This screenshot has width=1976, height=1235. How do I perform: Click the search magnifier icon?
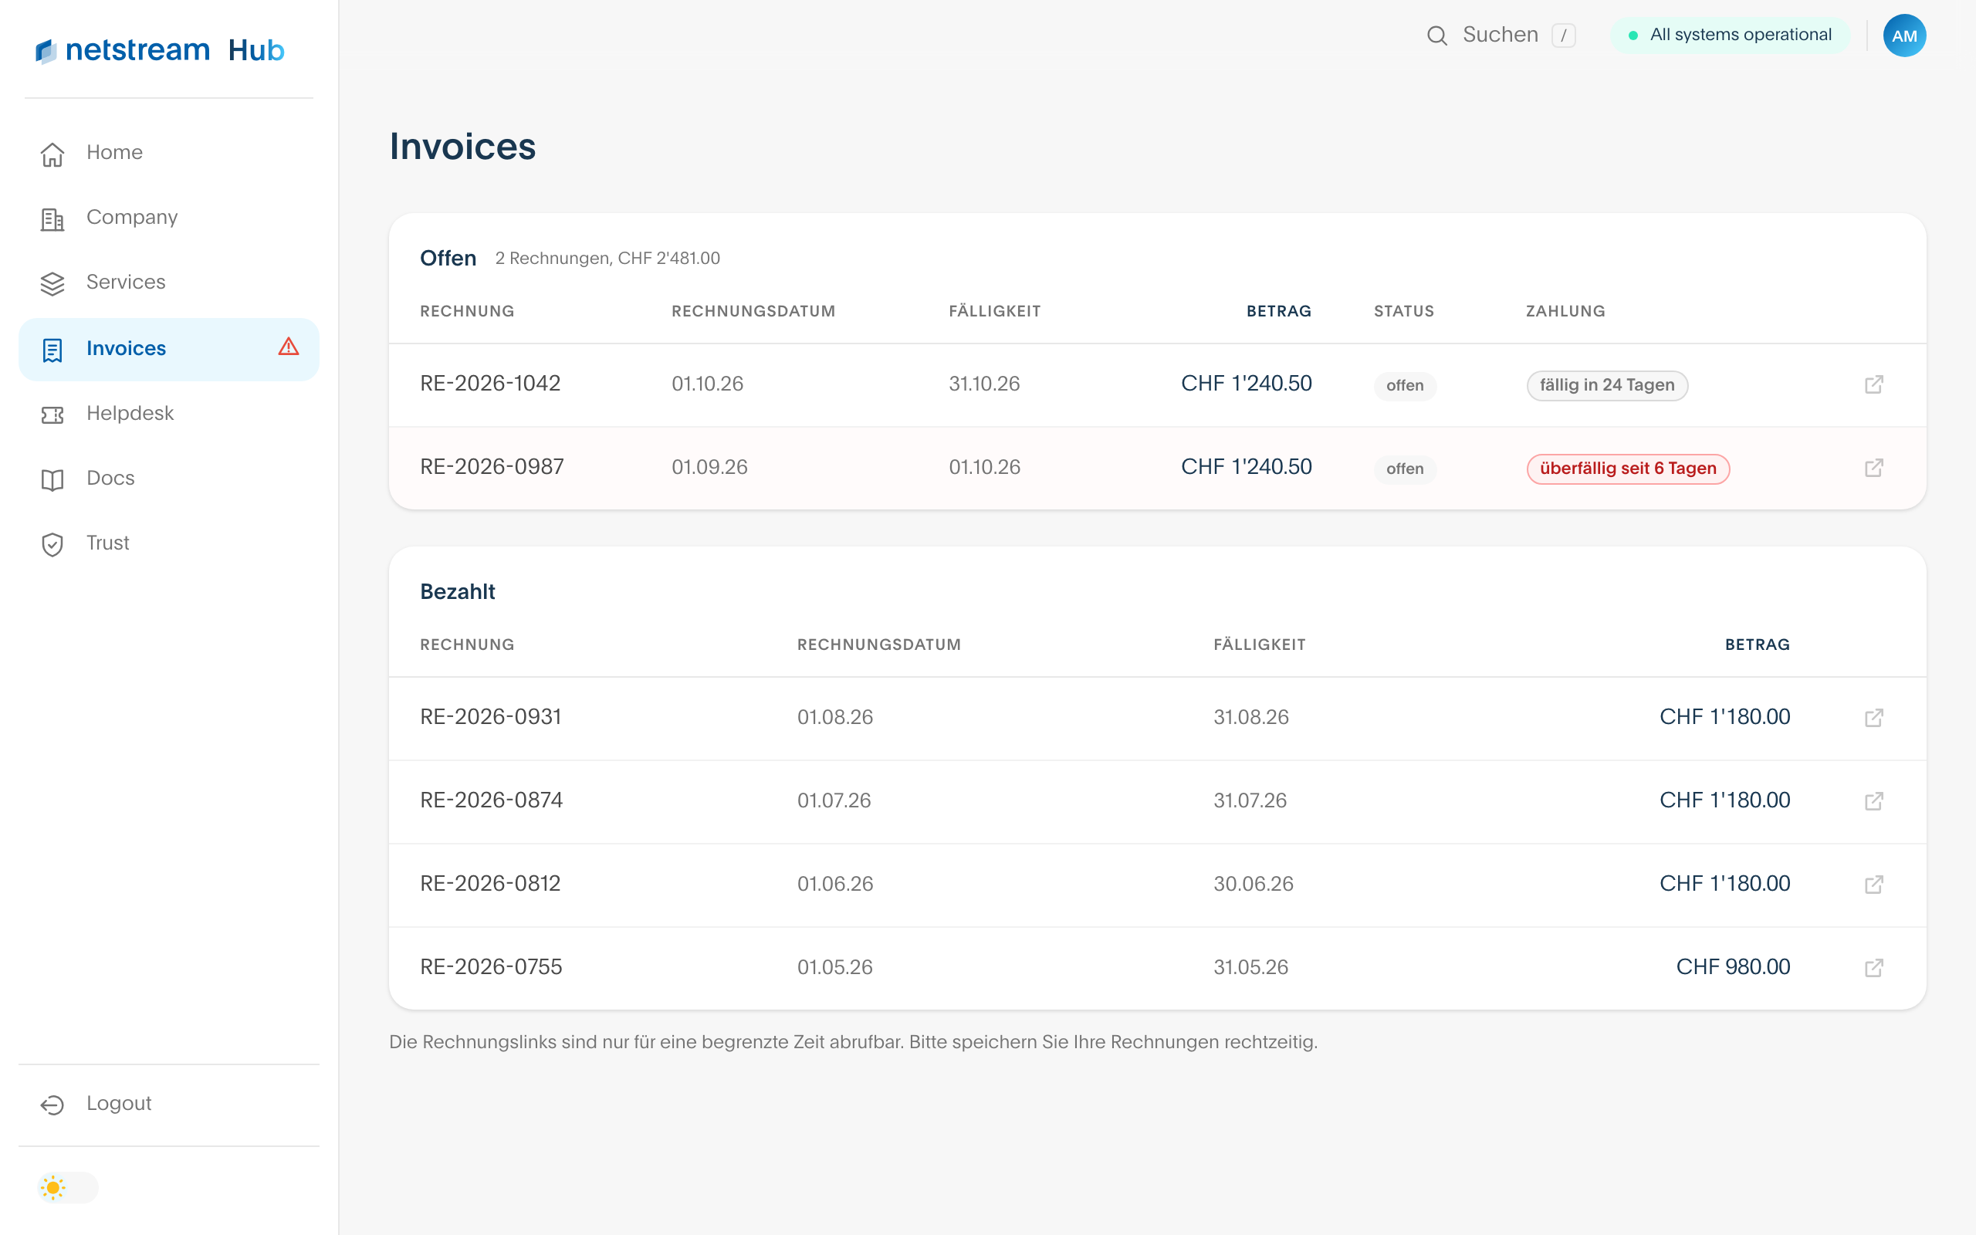point(1437,36)
